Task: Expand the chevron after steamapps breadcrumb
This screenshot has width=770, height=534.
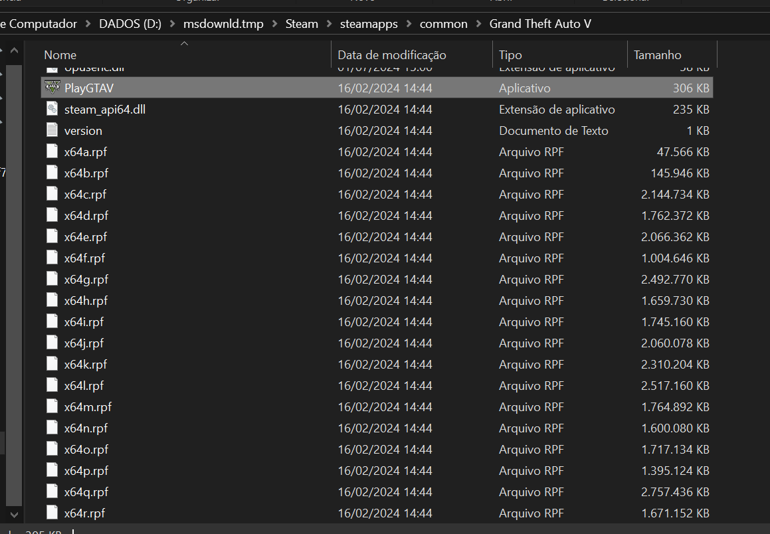Action: pyautogui.click(x=409, y=24)
